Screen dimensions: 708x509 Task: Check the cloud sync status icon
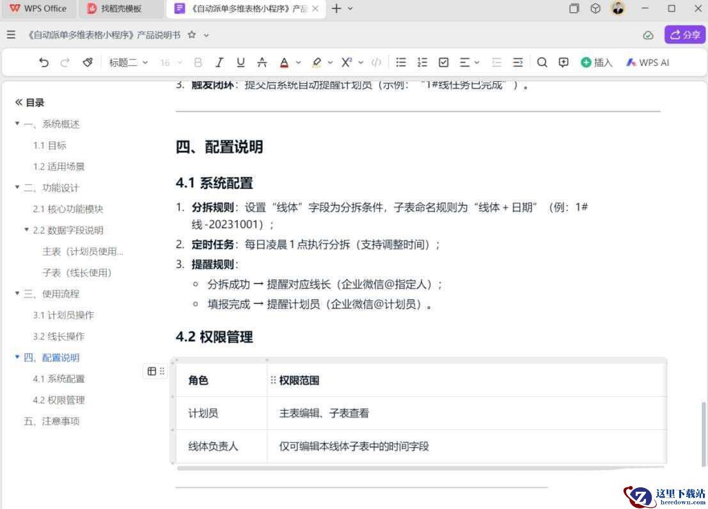648,35
